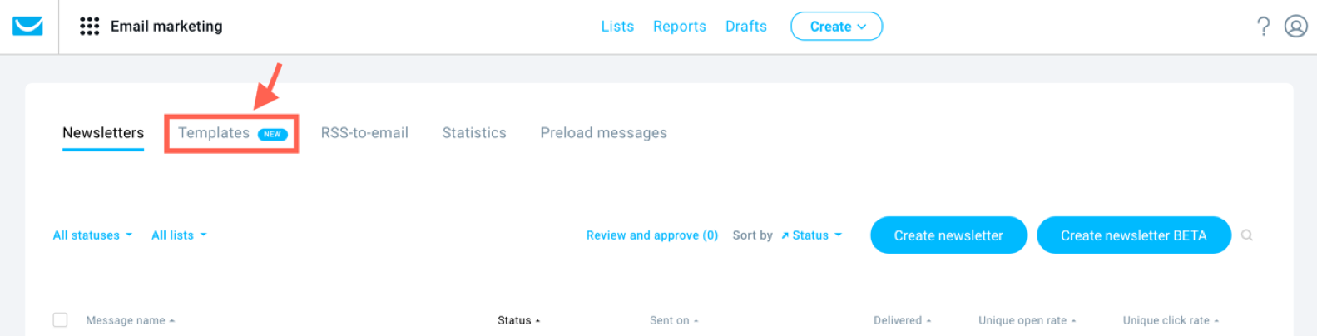Expand the All lists filter
This screenshot has width=1317, height=336.
click(x=179, y=235)
